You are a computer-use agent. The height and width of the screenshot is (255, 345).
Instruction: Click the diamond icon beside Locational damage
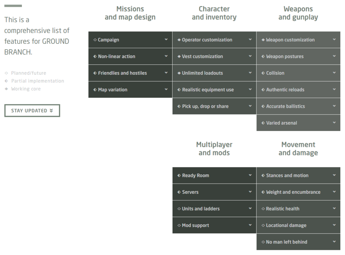click(263, 225)
